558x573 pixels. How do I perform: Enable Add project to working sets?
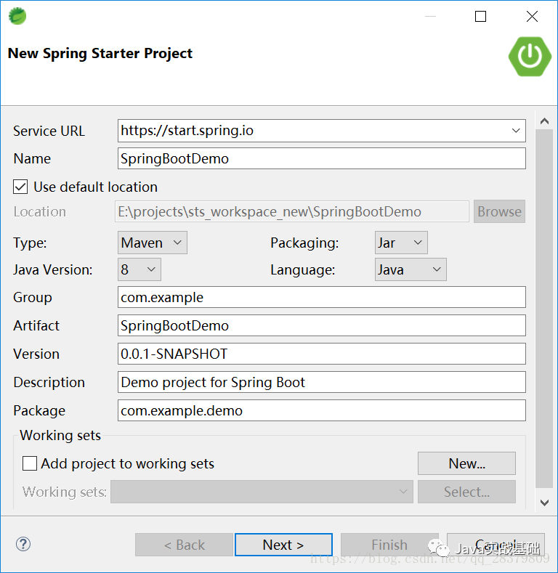(x=30, y=463)
